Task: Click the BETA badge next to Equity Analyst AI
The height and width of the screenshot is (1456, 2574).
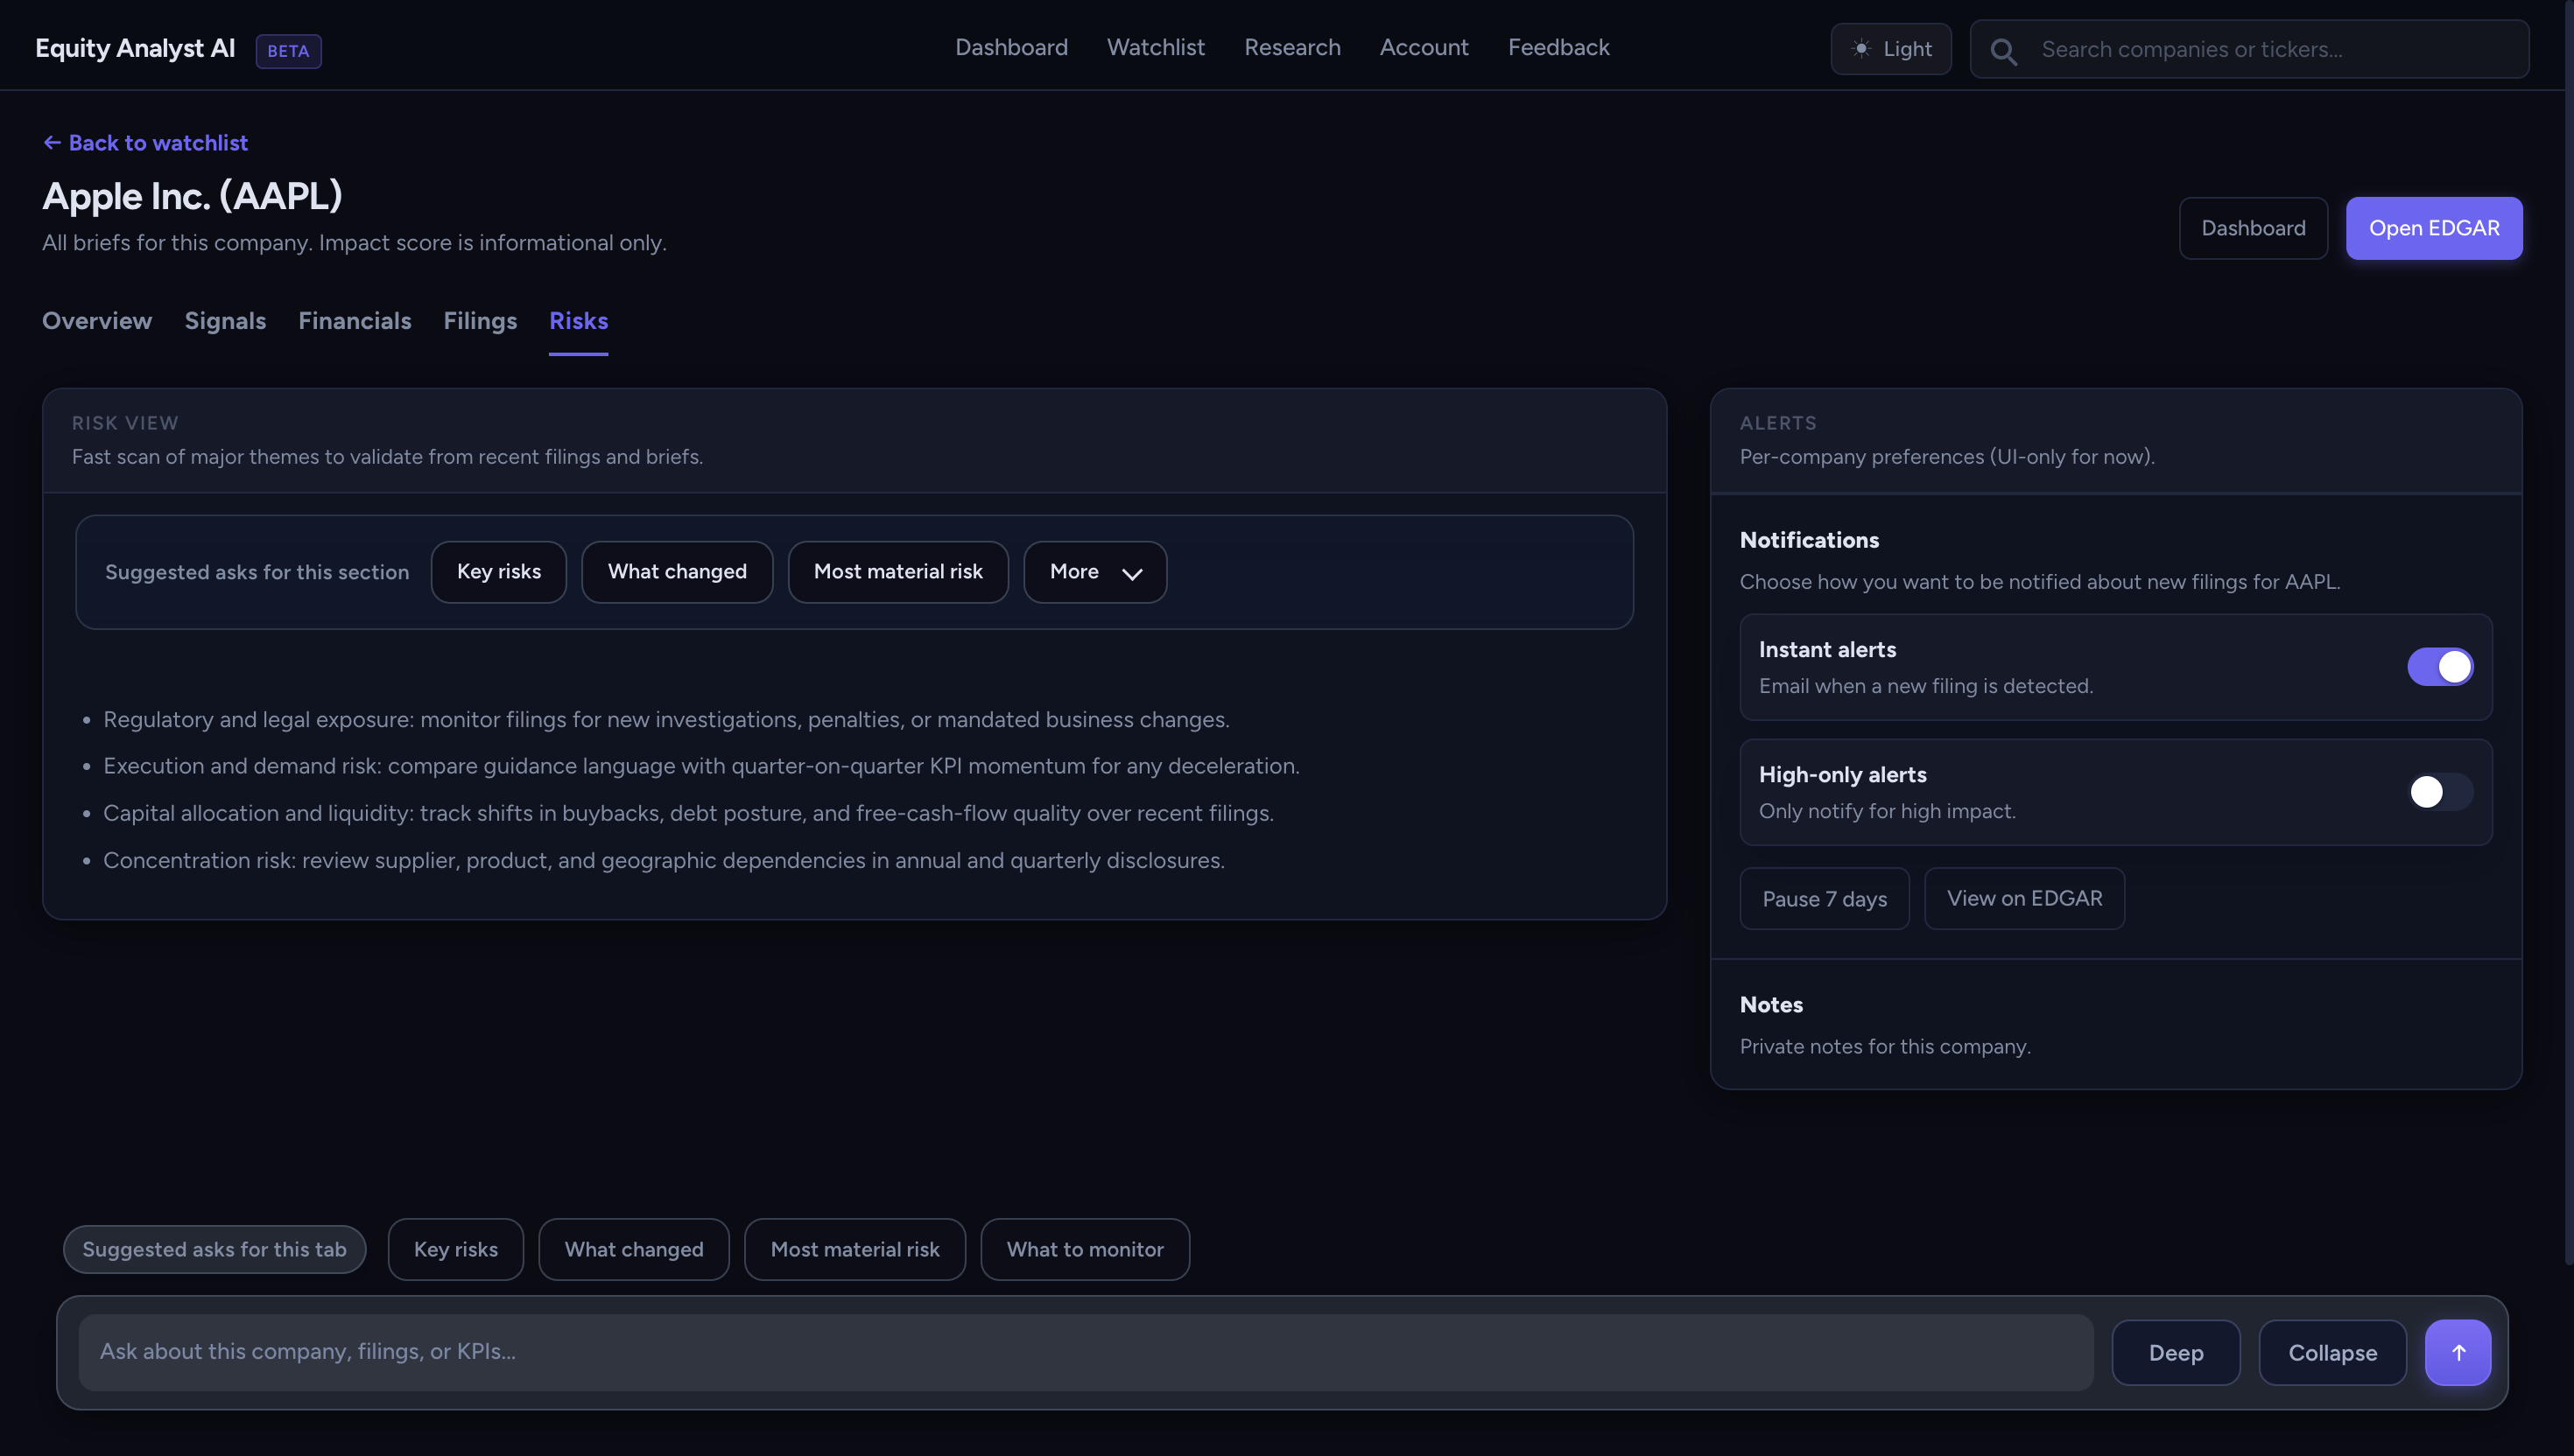Action: [287, 51]
